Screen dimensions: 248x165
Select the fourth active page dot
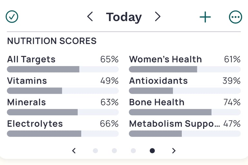coord(152,150)
